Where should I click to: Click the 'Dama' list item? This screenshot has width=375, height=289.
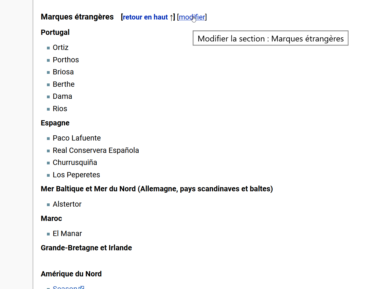[62, 96]
